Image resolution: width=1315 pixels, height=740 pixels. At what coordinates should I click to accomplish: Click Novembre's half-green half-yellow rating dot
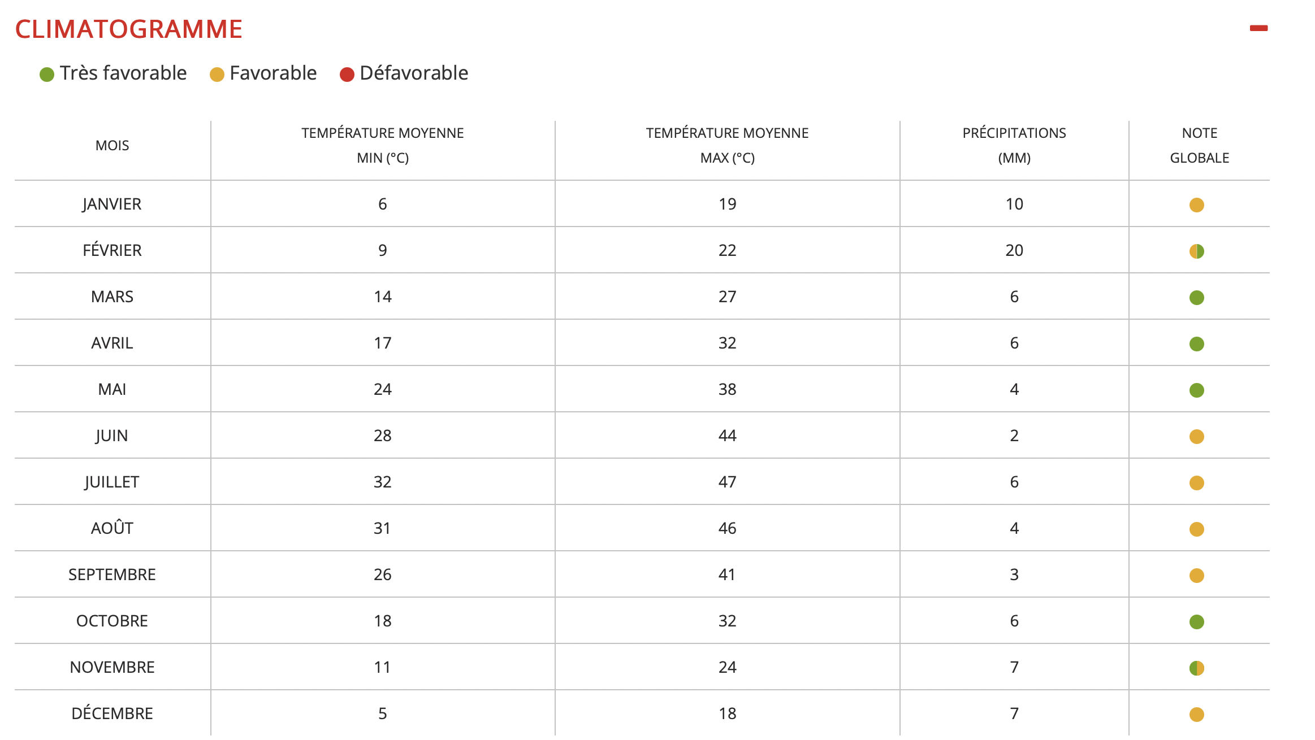(1196, 668)
